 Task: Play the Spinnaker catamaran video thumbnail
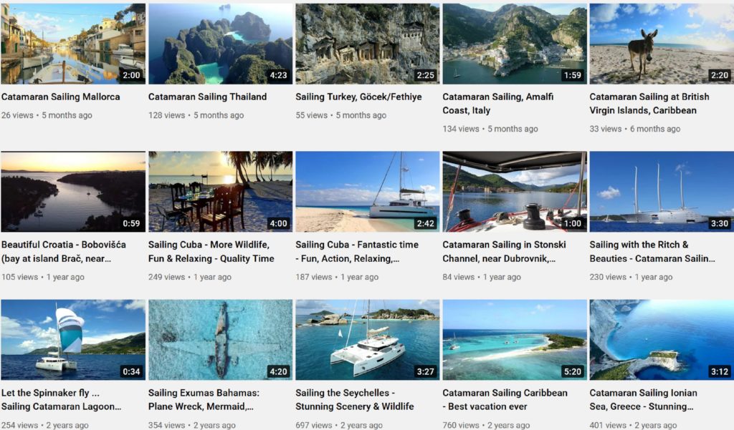pos(73,340)
